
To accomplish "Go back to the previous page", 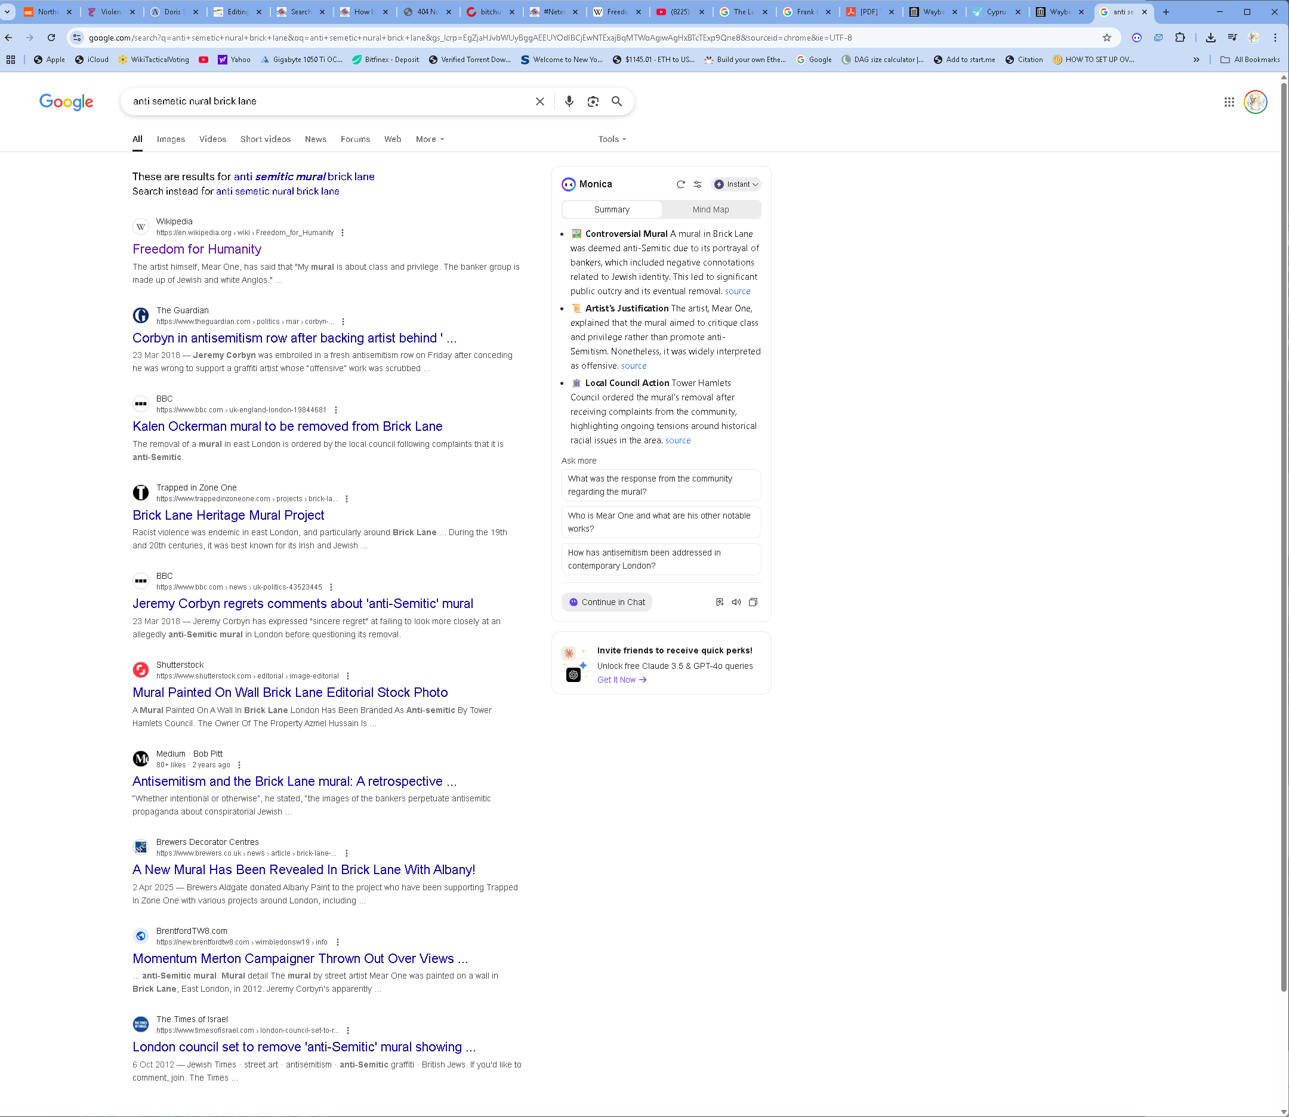I will point(9,38).
